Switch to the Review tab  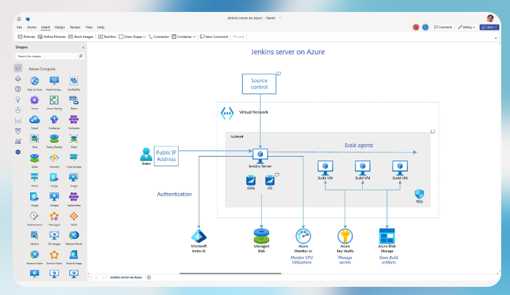click(x=75, y=27)
